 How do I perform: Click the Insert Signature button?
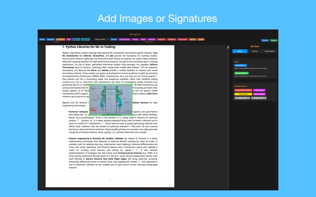click(241, 73)
